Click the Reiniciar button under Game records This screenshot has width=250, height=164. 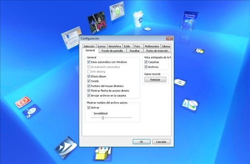click(155, 80)
